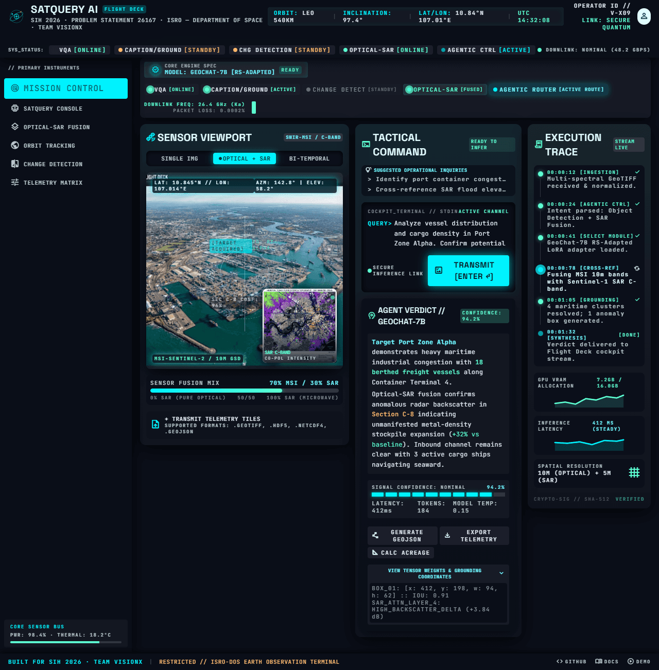Image resolution: width=659 pixels, height=670 pixels.
Task: Toggle the Change Detect Standby module chip
Action: click(x=351, y=90)
